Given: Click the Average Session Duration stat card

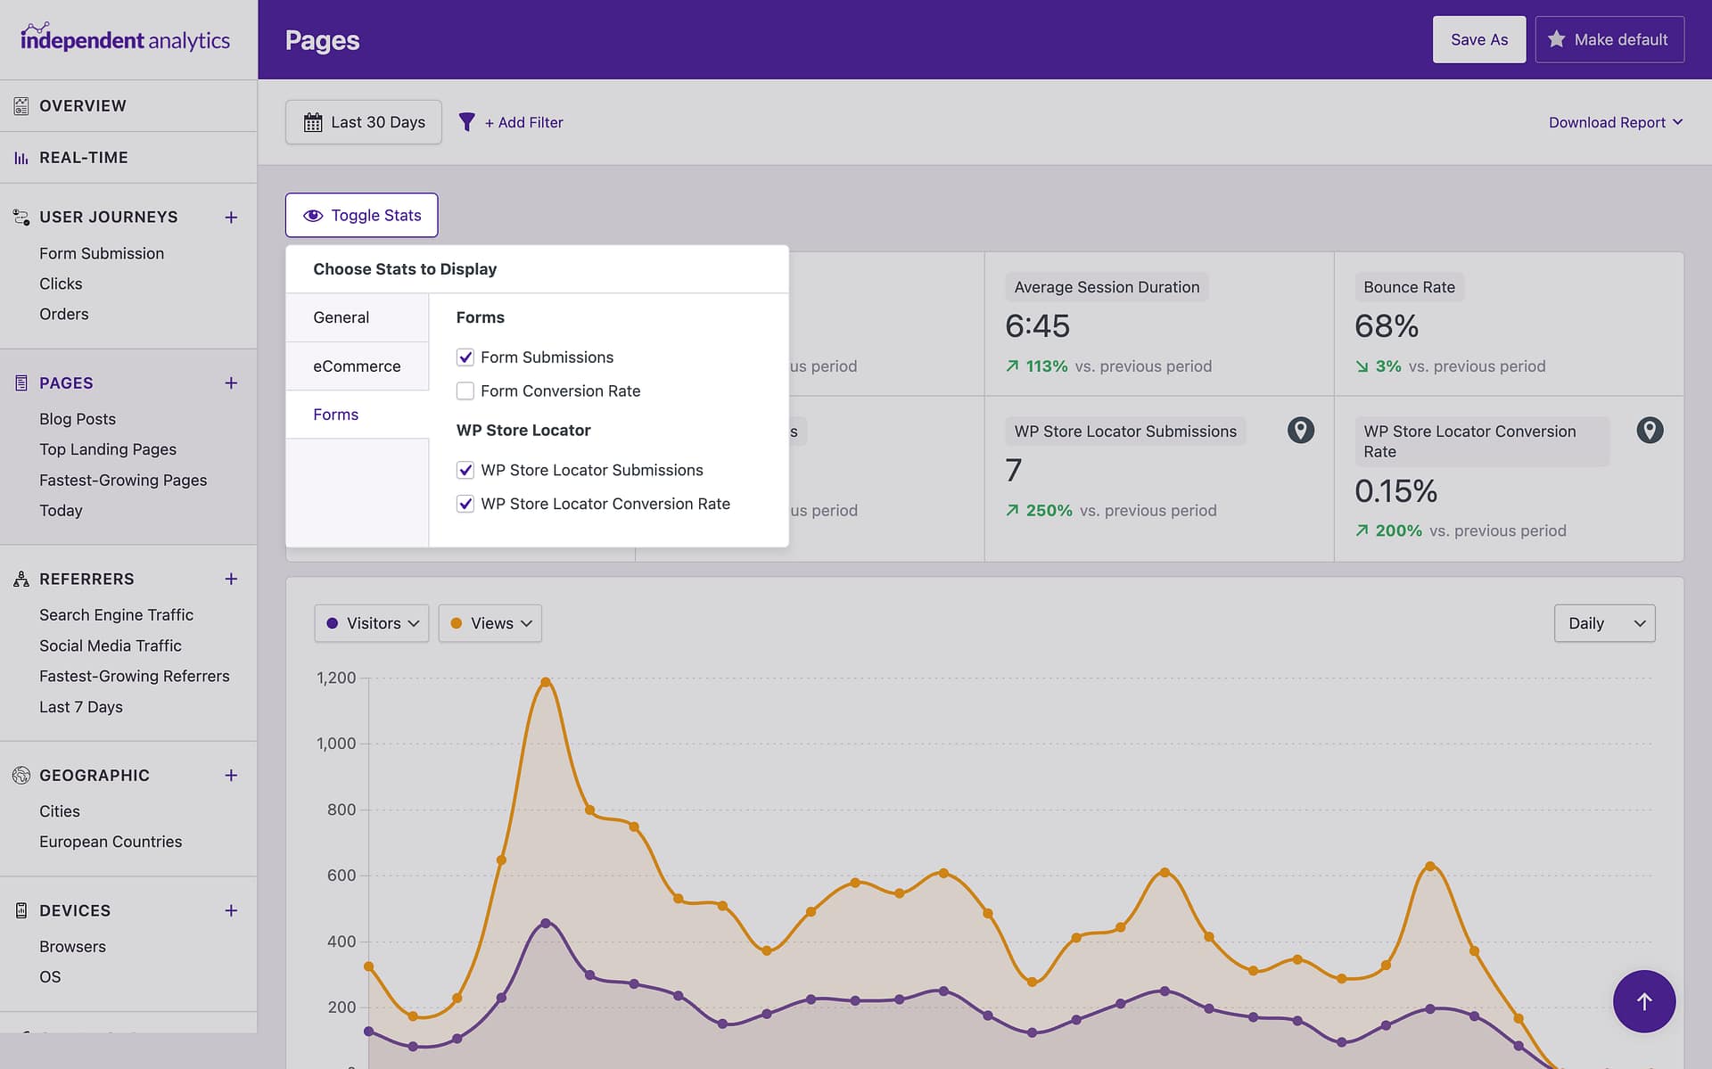Looking at the screenshot, I should [1159, 325].
